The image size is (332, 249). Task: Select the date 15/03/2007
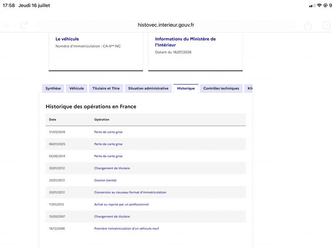[x=57, y=216]
